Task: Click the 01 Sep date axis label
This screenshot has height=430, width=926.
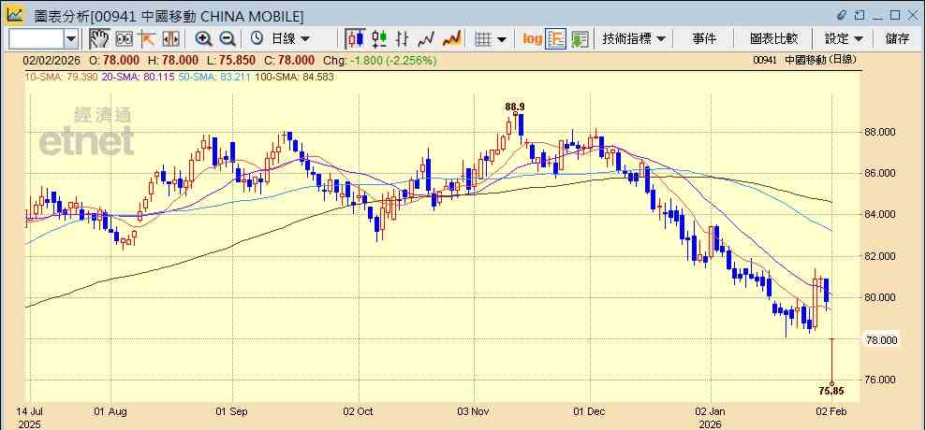Action: (231, 411)
